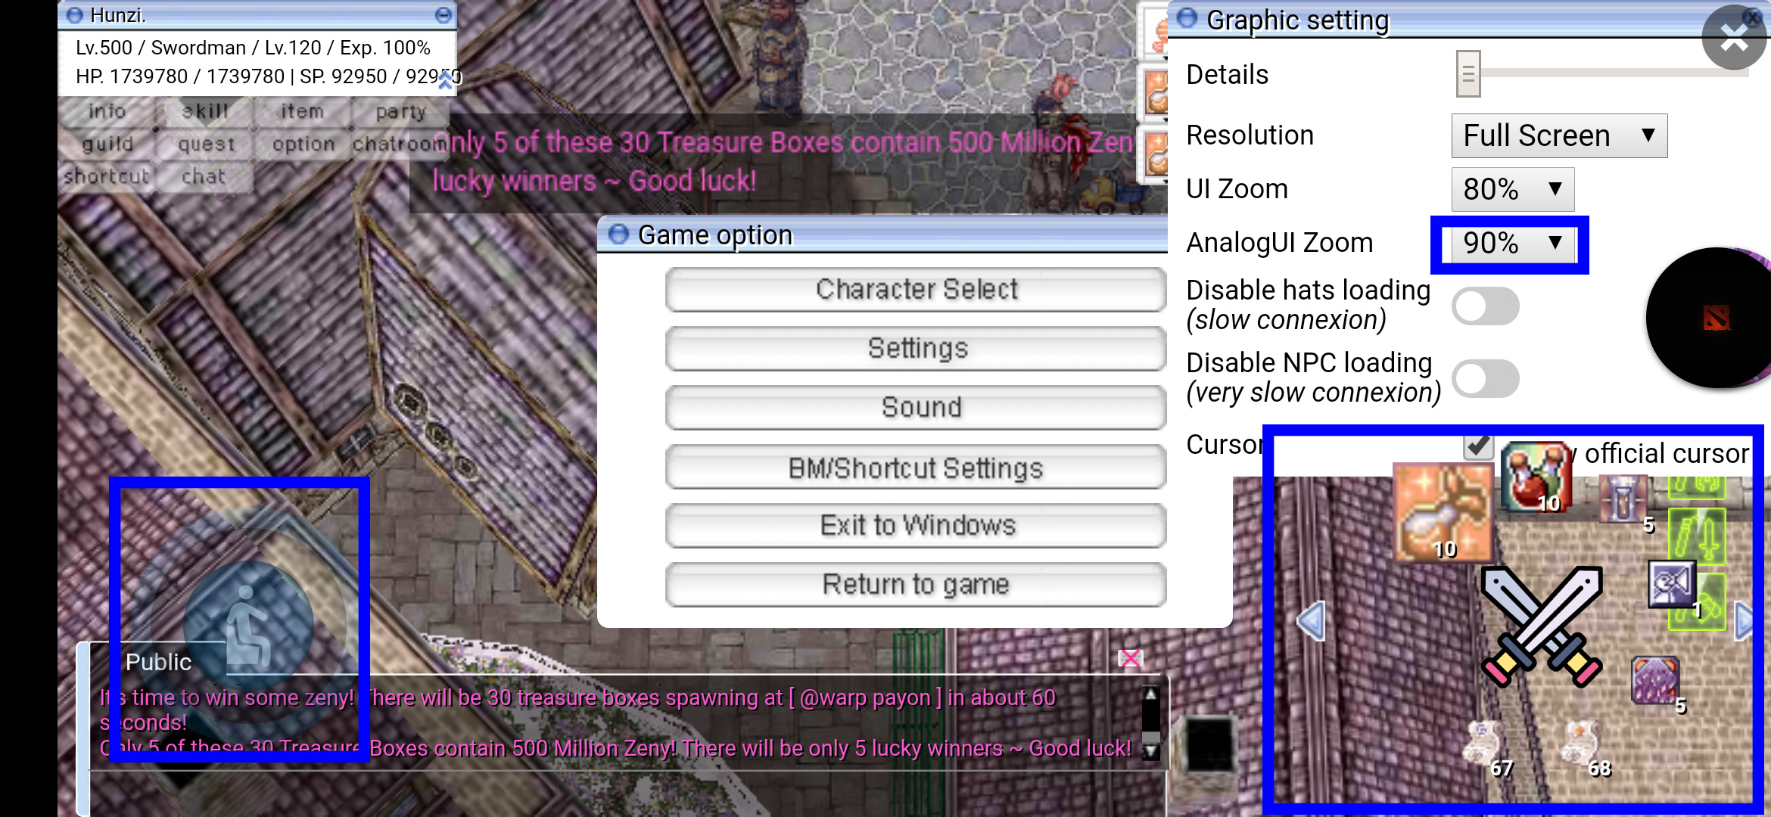Use the hourglass pillar skill slot
The height and width of the screenshot is (817, 1771).
point(1623,499)
